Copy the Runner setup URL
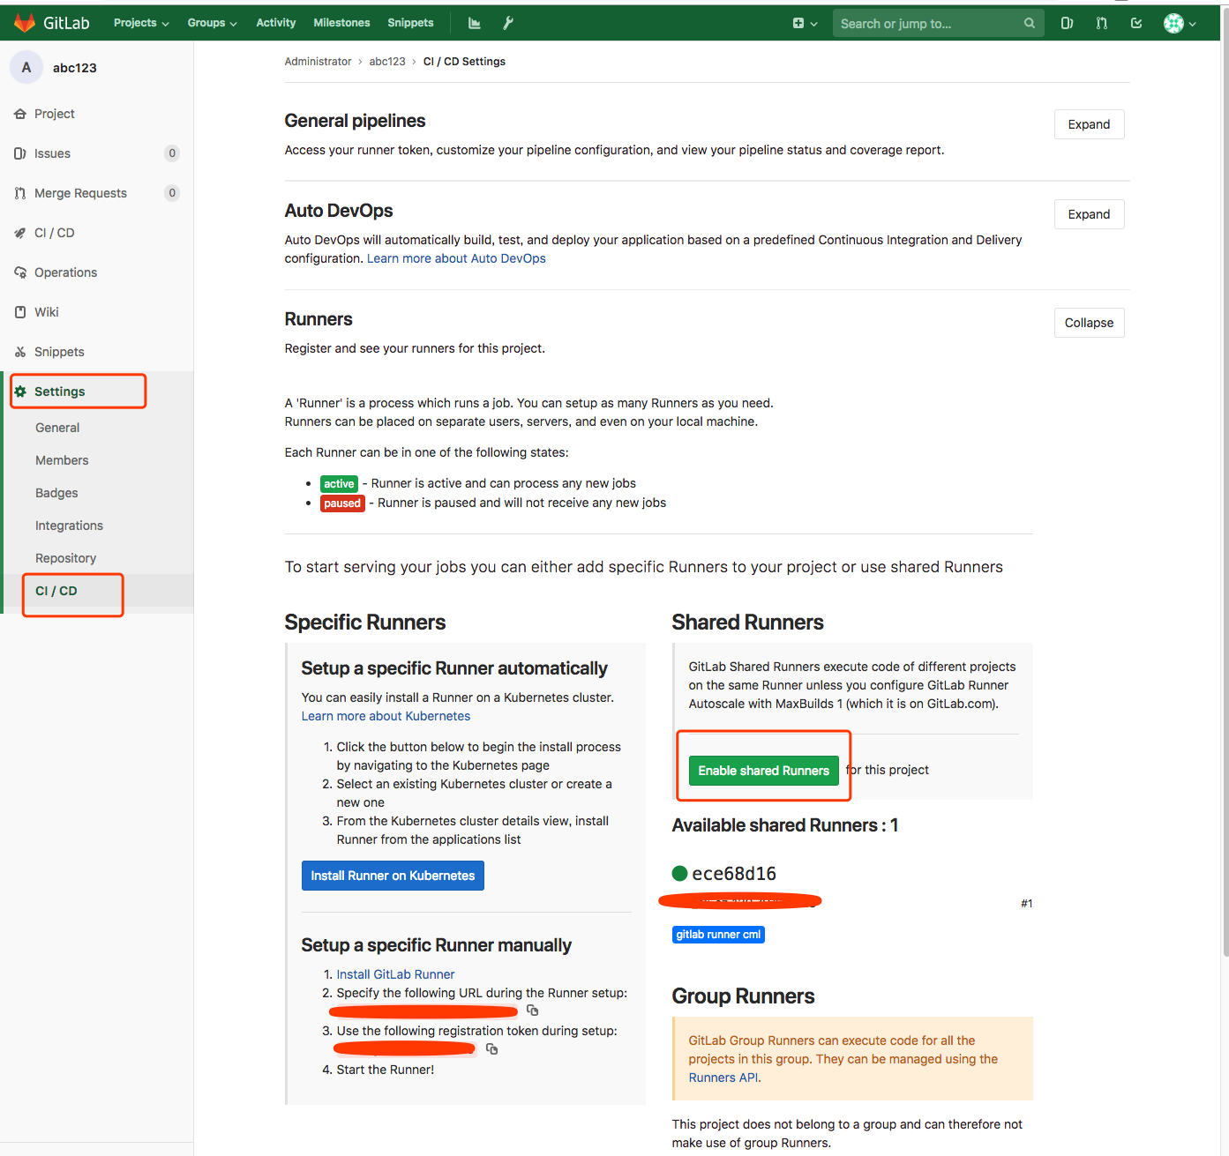1229x1156 pixels. [532, 1011]
